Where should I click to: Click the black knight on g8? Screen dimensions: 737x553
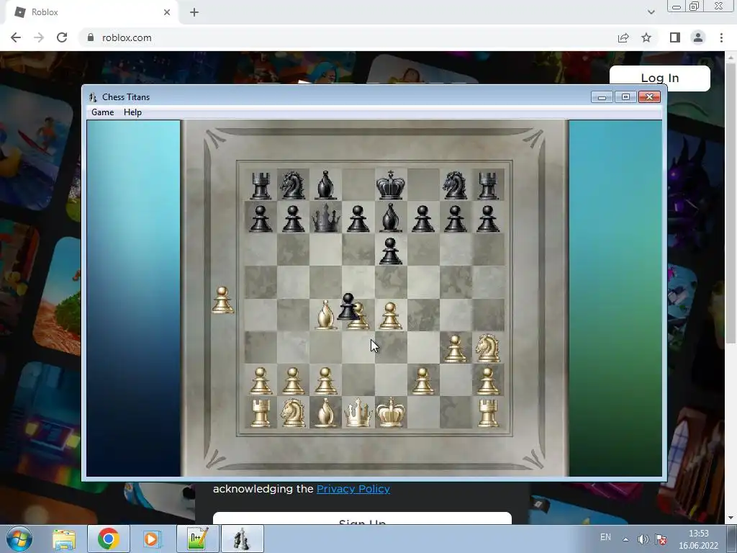click(x=455, y=185)
